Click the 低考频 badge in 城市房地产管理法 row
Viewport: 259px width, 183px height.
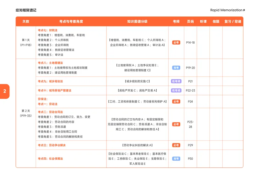[176, 91]
